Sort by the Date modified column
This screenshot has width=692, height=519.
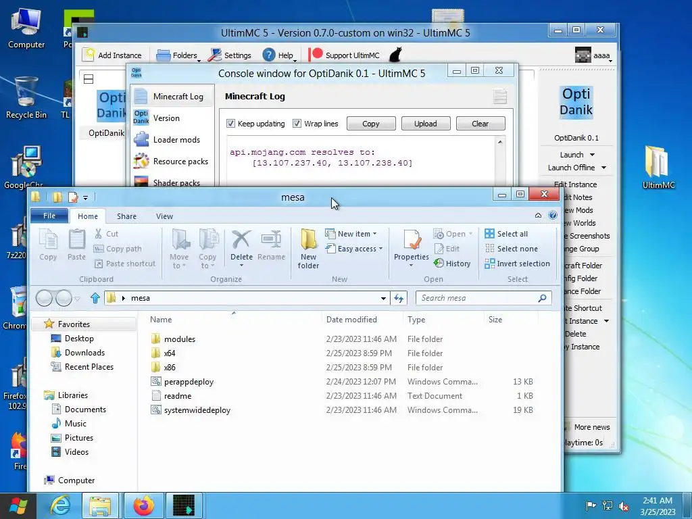pos(351,320)
